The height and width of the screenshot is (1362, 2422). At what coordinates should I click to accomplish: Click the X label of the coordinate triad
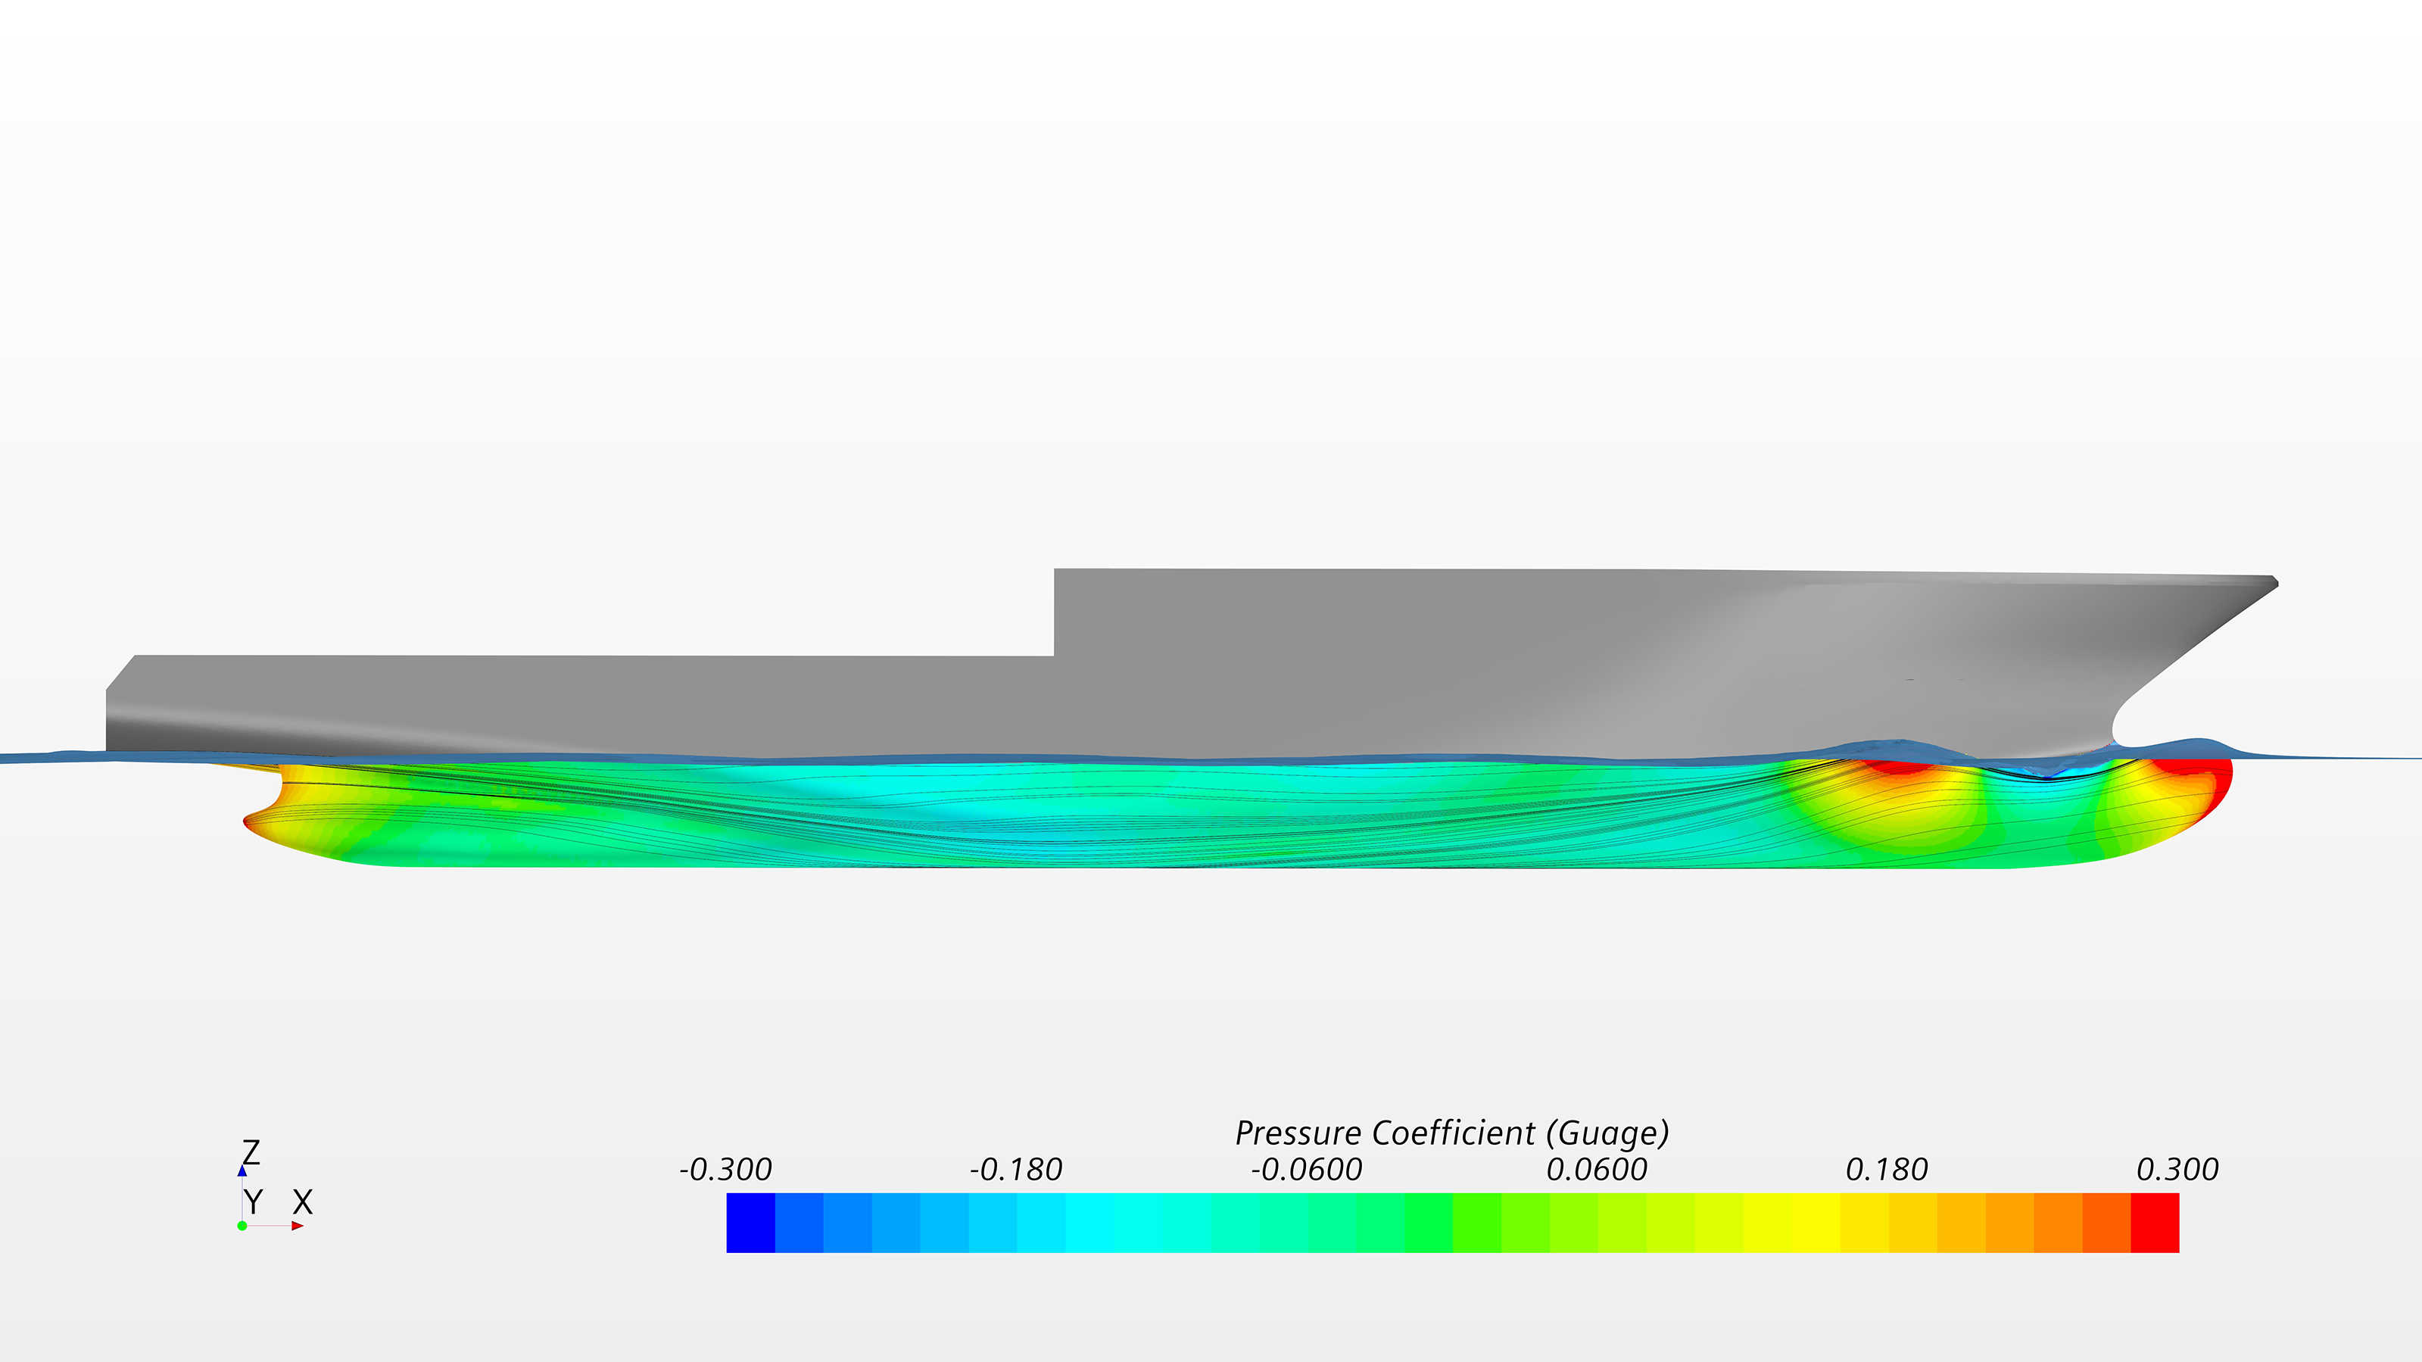(303, 1202)
